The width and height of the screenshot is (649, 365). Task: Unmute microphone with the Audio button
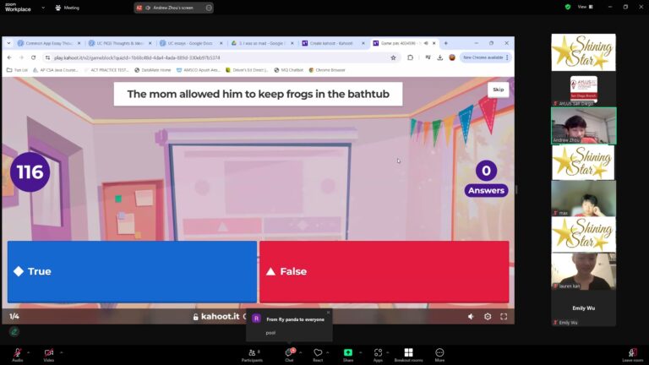[x=18, y=355]
